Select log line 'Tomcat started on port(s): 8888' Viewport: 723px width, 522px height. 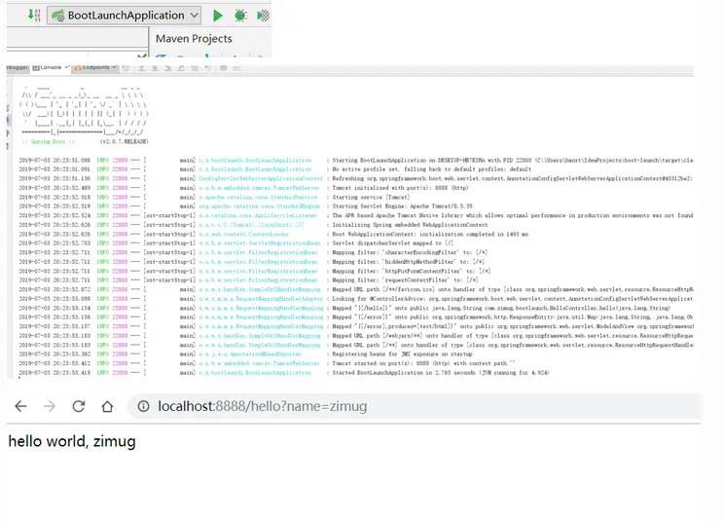coord(267,363)
